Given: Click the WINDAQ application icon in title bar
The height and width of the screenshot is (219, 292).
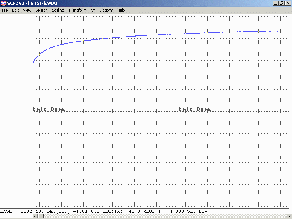Looking at the screenshot, I should [3, 3].
